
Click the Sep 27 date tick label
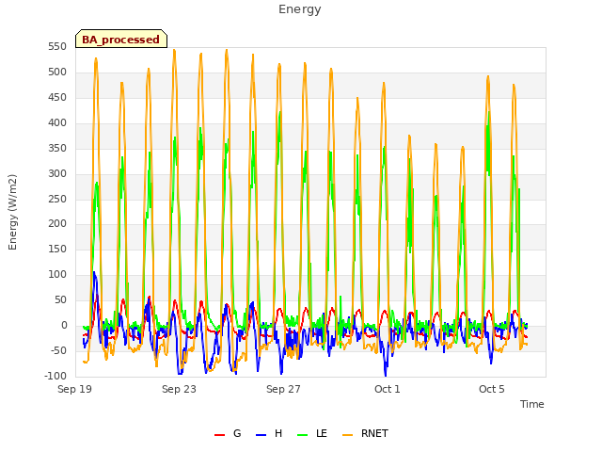pos(283,389)
